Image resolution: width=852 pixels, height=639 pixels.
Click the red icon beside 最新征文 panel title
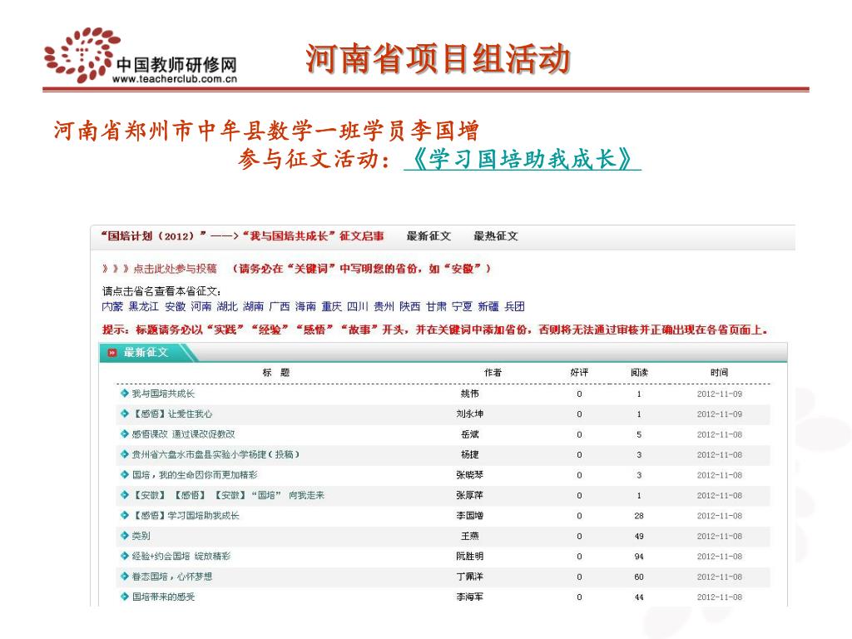112,353
